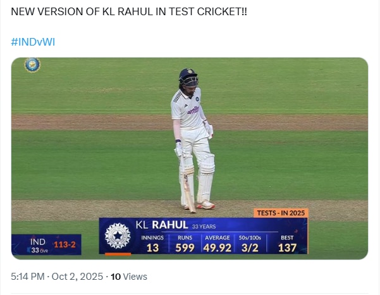This screenshot has width=380, height=295.
Task: Click the tweet headline about KL Rahul
Action: coord(129,13)
